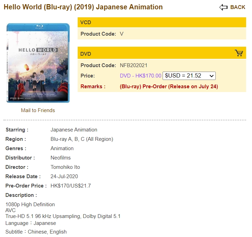This screenshot has width=252, height=237.
Task: Click the director name Tomohiko Ito
Action: [65, 167]
